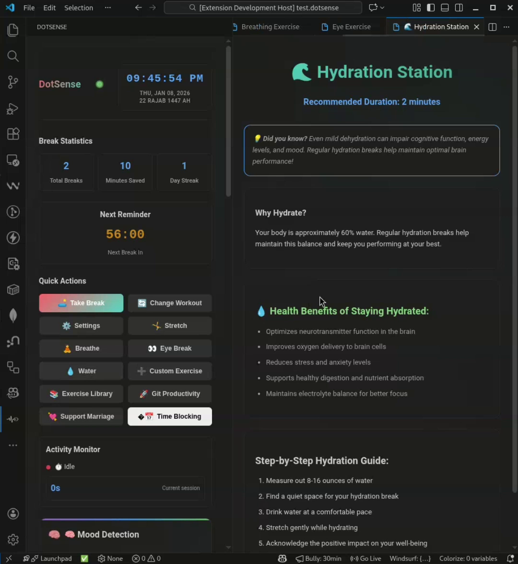Open the Exercise Library
Screen dimensions: 518x564
coord(82,393)
